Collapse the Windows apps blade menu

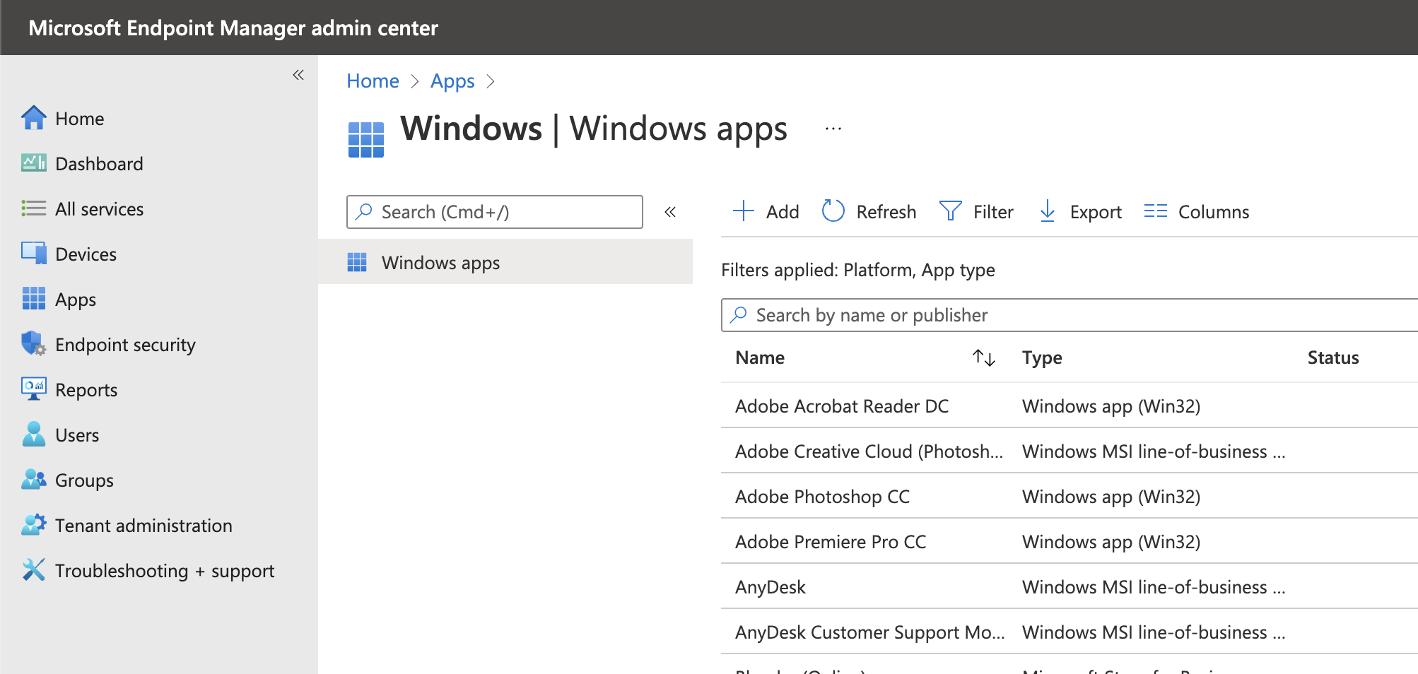coord(670,211)
